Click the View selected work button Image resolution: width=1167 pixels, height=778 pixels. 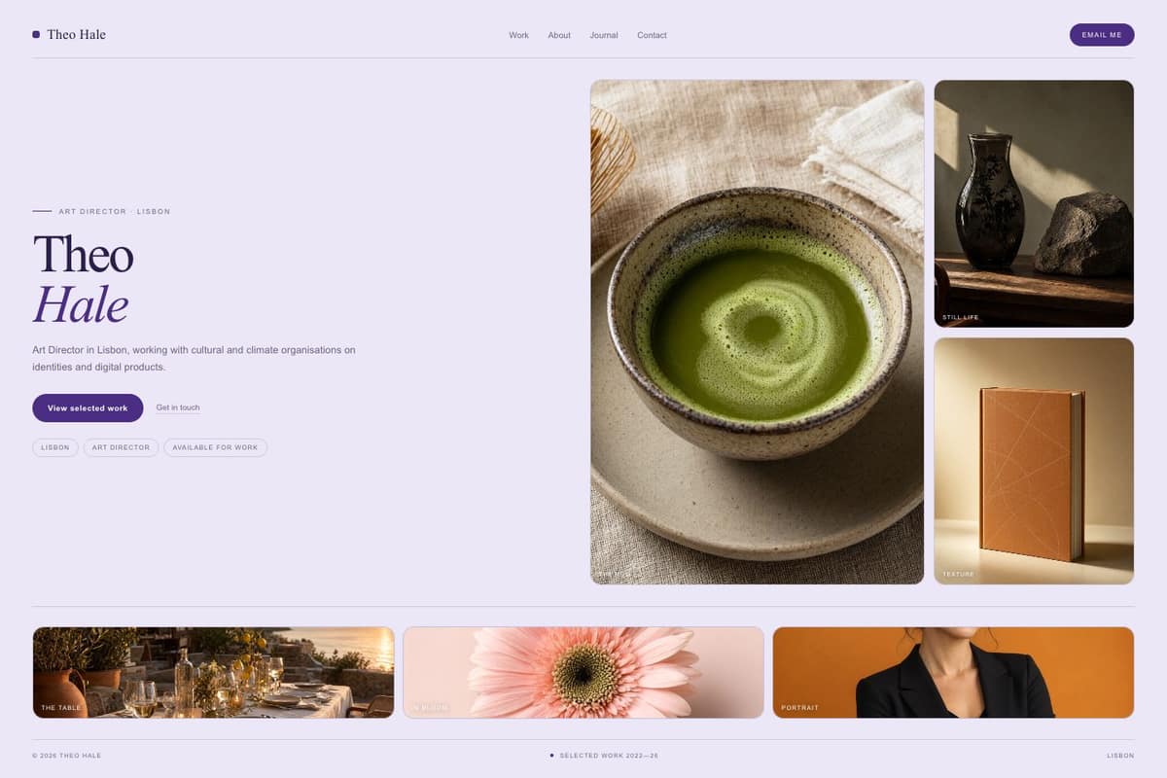(x=88, y=408)
